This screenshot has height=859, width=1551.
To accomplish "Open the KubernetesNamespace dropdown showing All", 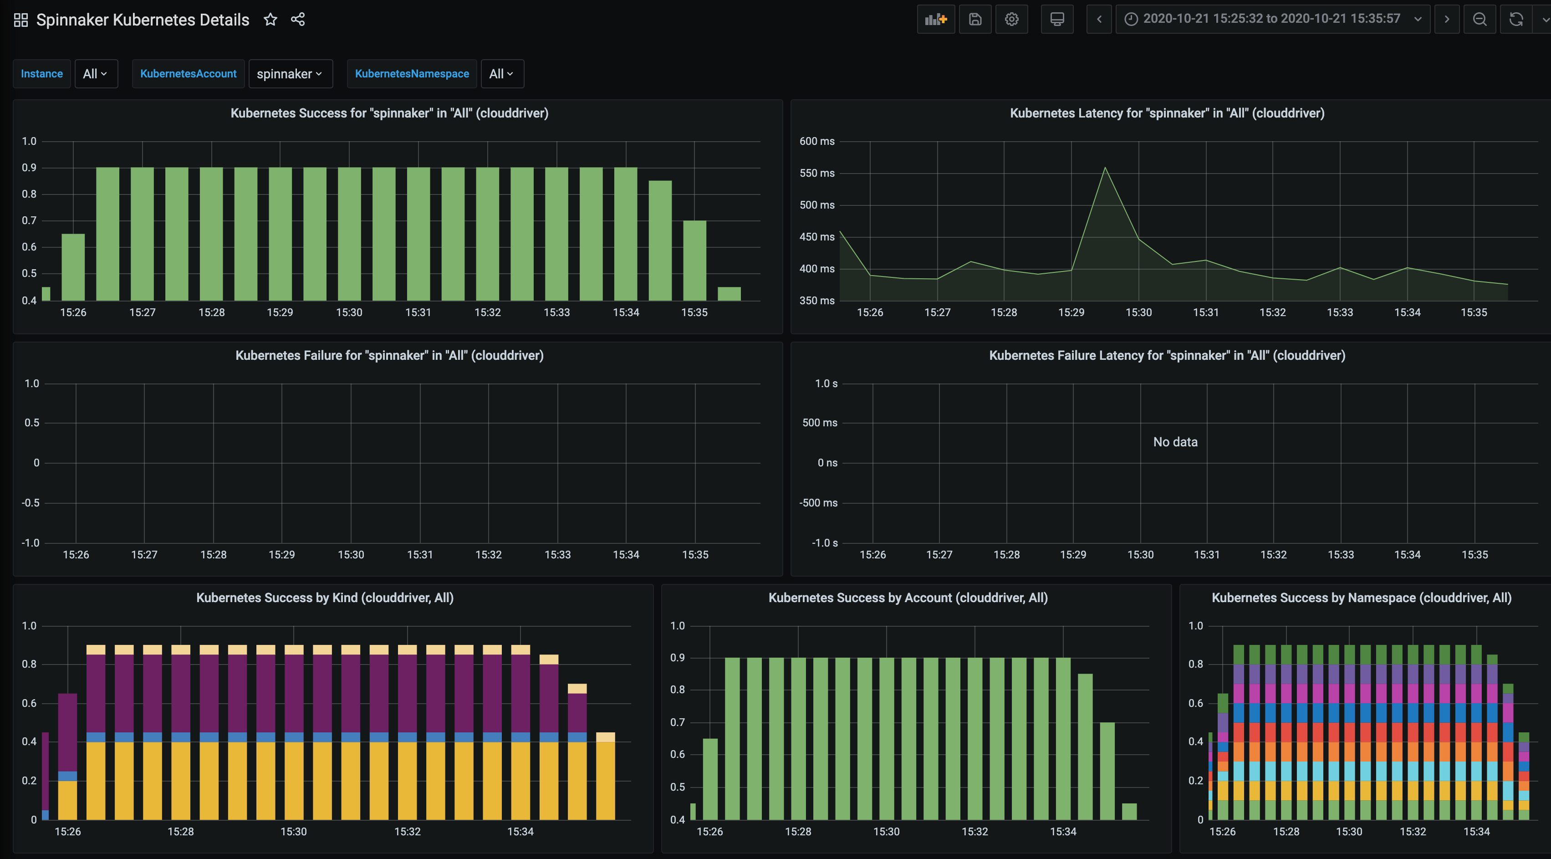I will tap(501, 73).
